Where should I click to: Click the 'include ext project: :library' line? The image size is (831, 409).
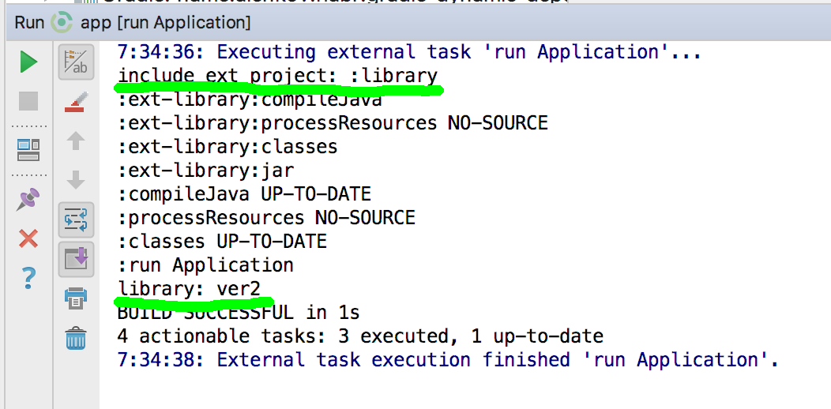[x=277, y=77]
